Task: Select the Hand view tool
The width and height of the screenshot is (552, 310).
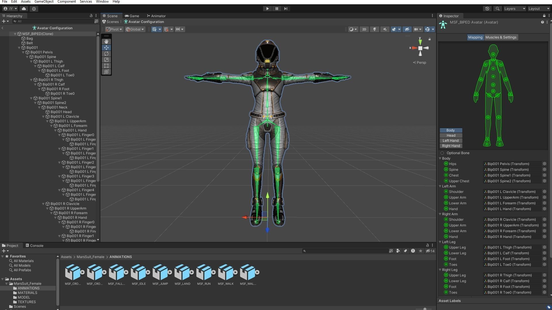Action: (x=106, y=42)
